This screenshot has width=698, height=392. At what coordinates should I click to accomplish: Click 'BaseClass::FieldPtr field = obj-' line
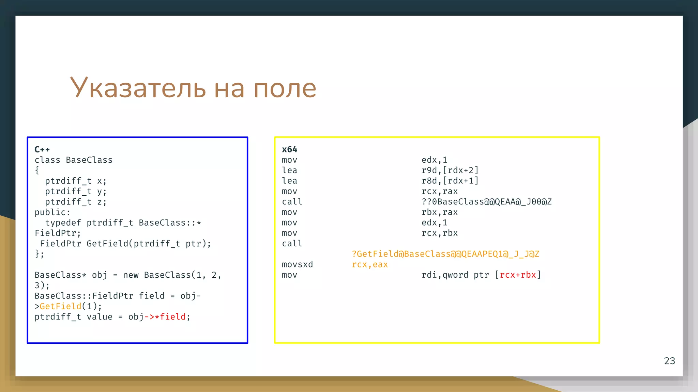coord(118,296)
